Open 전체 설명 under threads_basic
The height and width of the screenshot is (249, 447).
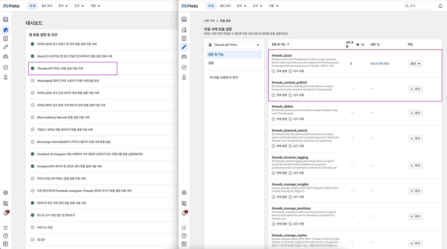tap(279, 71)
